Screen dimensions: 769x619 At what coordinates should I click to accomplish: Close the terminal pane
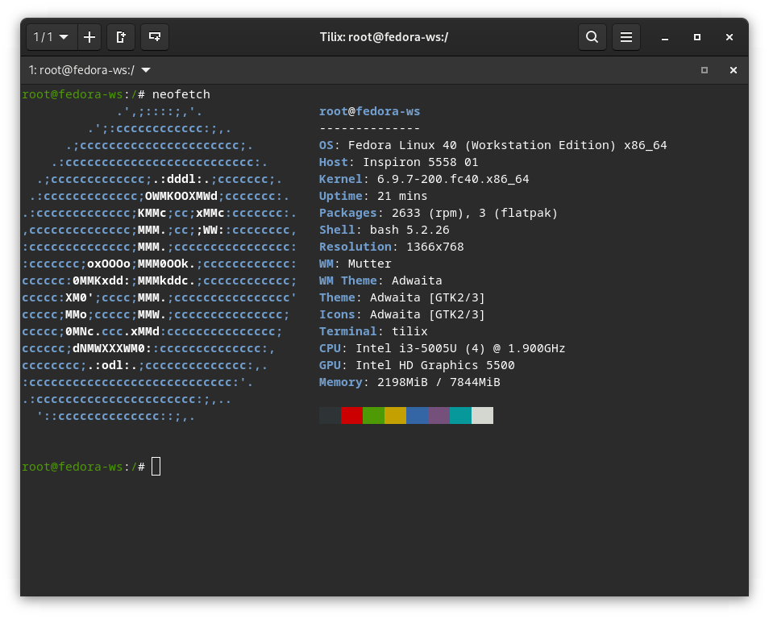[x=734, y=70]
